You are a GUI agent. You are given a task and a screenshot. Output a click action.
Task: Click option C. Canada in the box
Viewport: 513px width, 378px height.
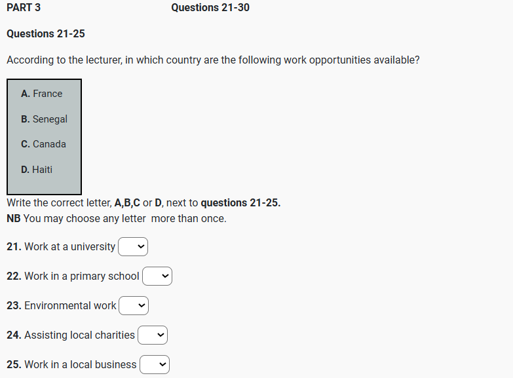point(43,144)
